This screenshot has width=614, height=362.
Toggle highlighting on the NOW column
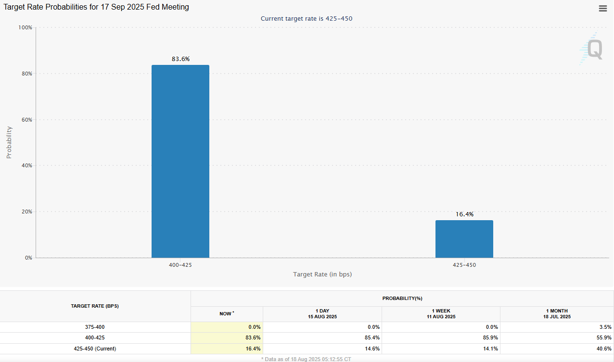(x=226, y=313)
